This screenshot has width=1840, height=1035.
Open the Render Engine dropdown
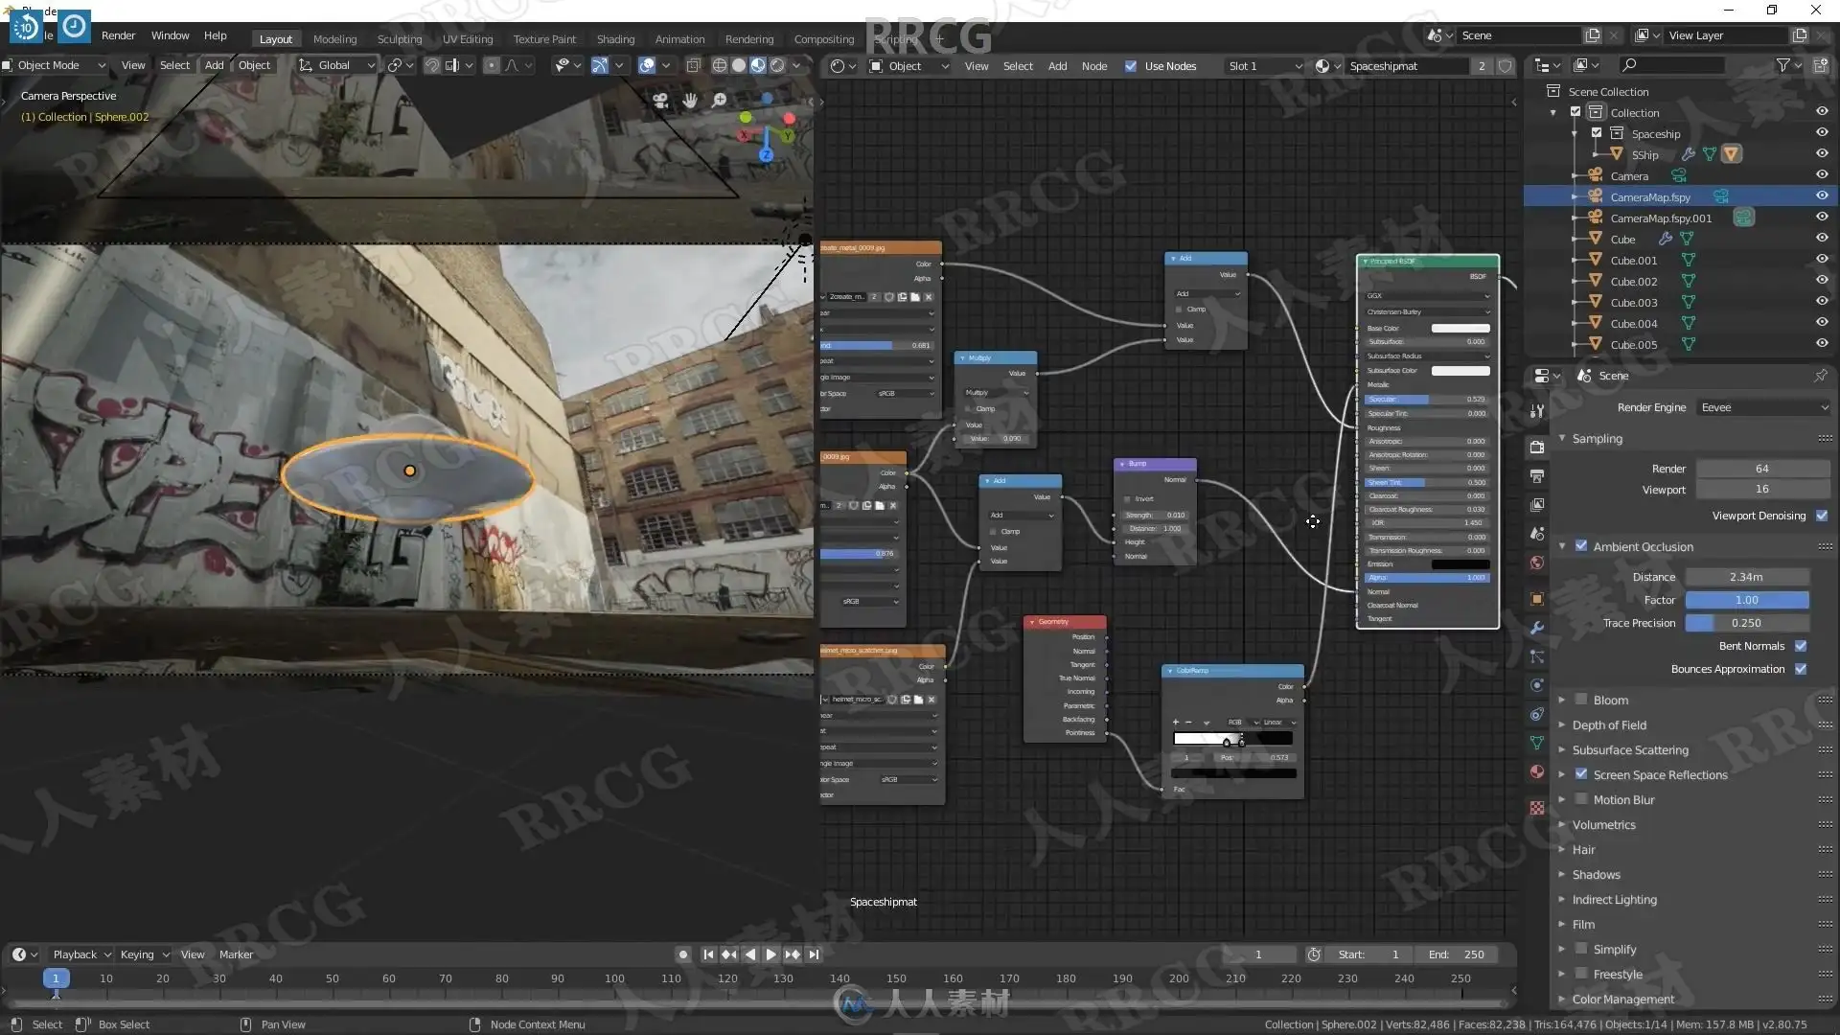click(x=1763, y=407)
